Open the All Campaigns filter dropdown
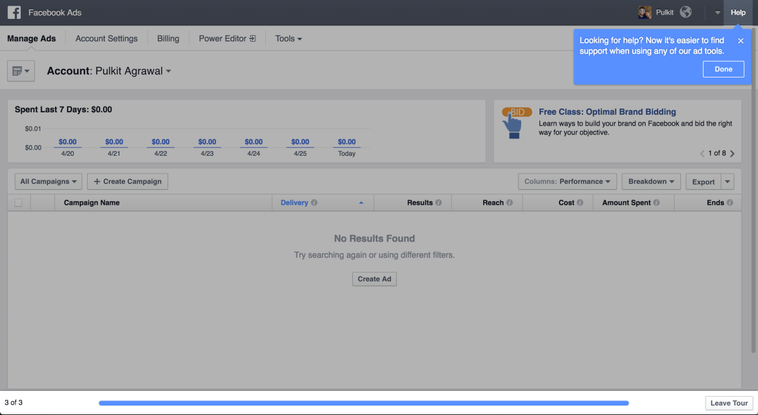Viewport: 758px width, 415px height. coord(49,182)
